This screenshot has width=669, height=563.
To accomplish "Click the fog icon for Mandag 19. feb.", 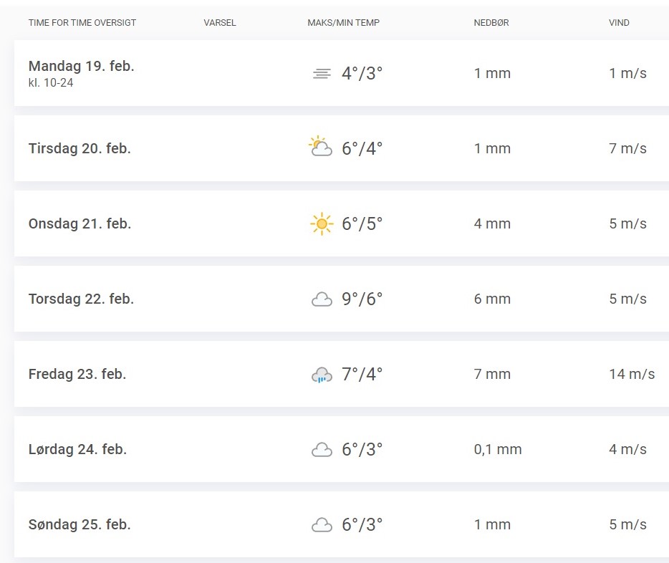I will click(x=322, y=74).
